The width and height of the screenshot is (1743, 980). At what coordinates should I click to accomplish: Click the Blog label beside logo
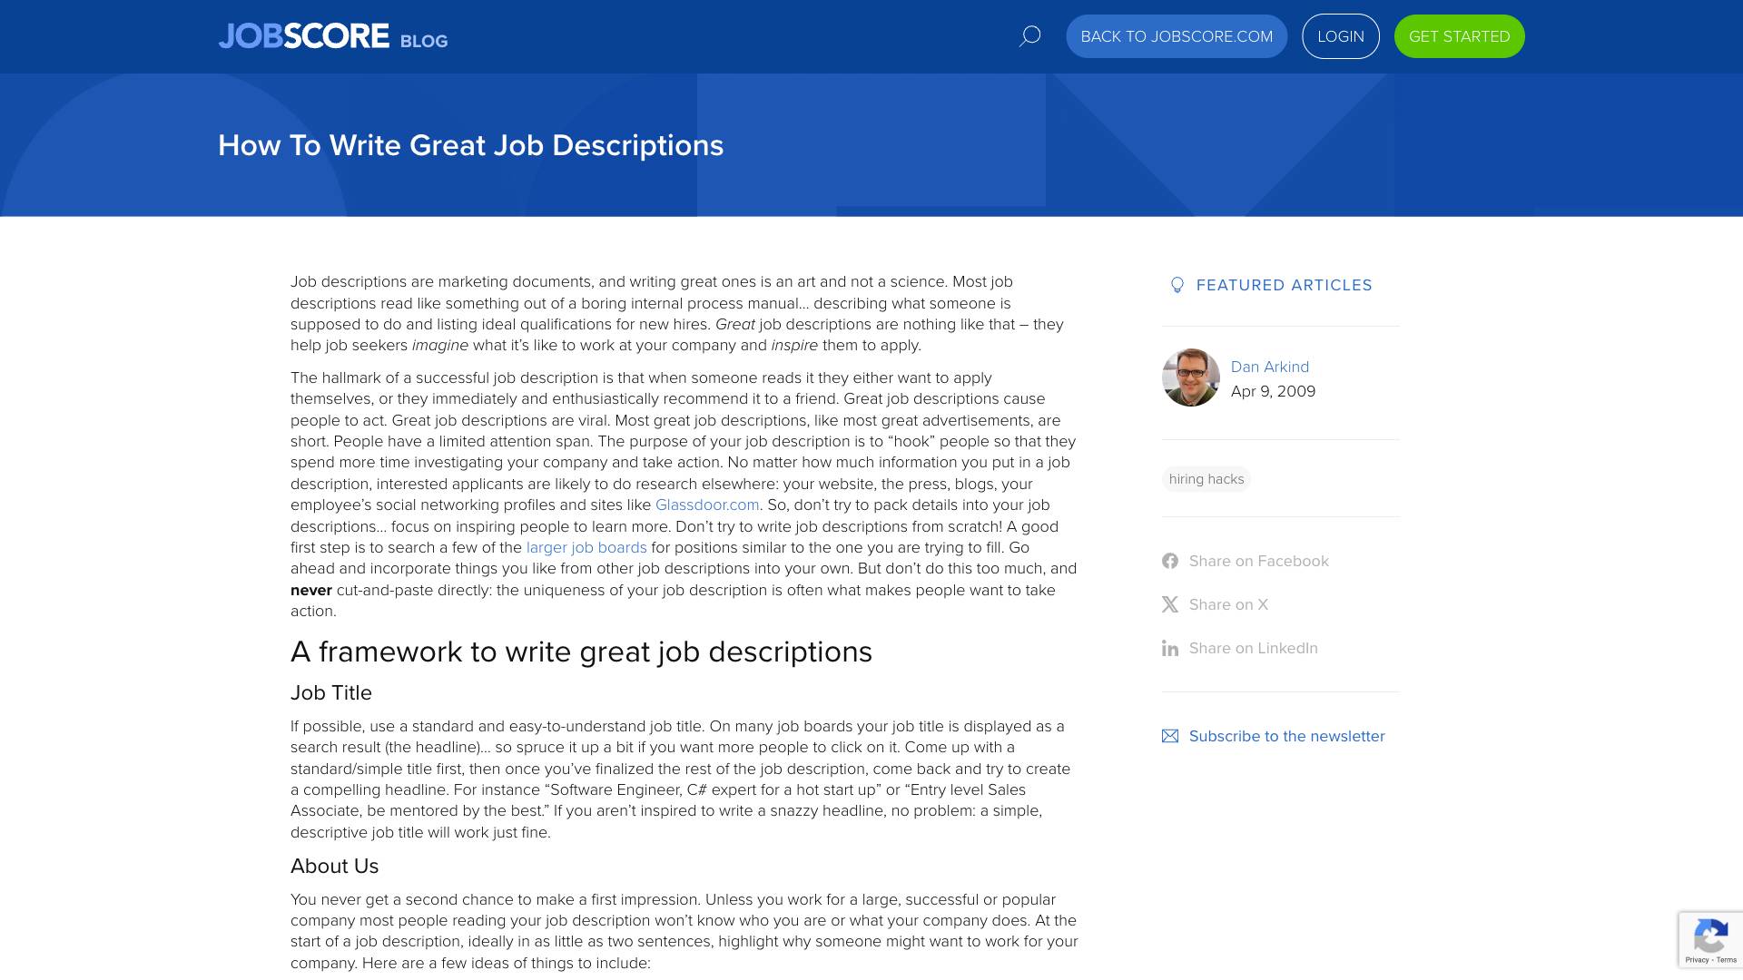[x=424, y=42]
